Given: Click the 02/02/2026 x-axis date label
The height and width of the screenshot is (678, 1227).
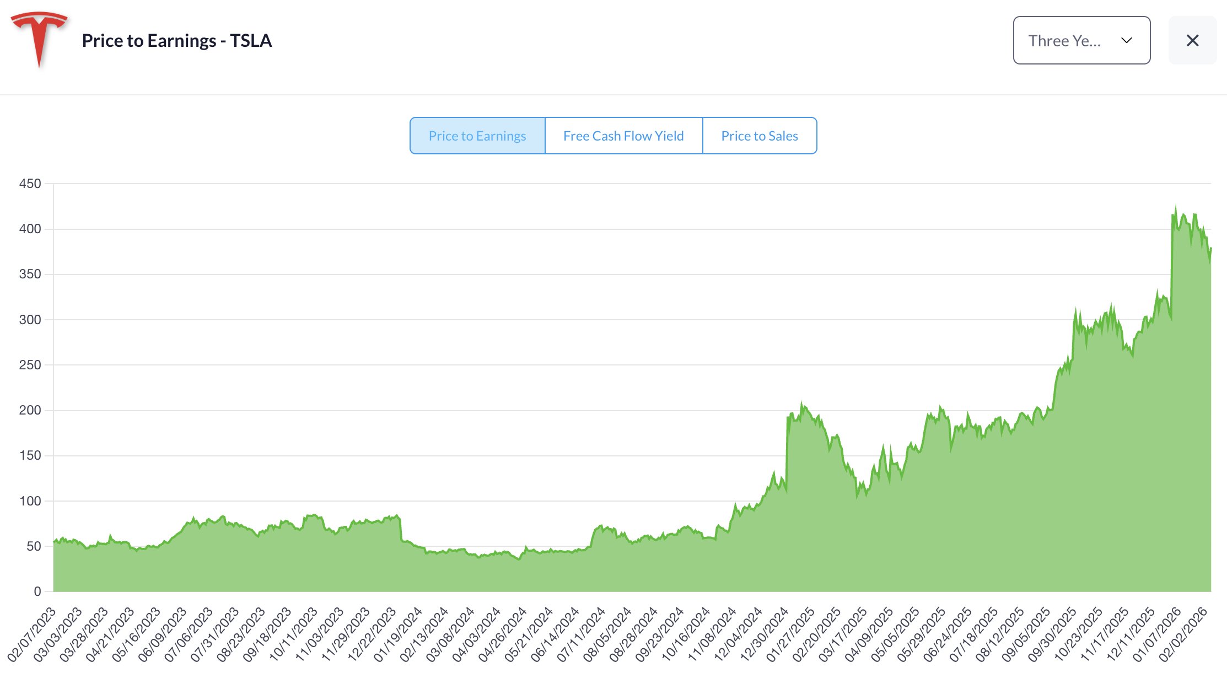Looking at the screenshot, I should pos(1184,634).
